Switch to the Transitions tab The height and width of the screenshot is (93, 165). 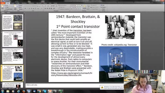(24, 3)
